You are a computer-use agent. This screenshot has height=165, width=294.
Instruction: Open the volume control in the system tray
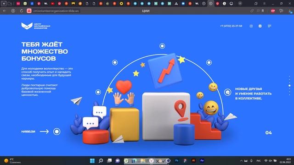point(271,161)
